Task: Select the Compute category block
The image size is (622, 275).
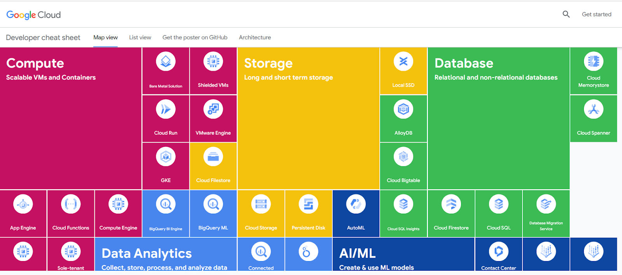Action: [71, 118]
